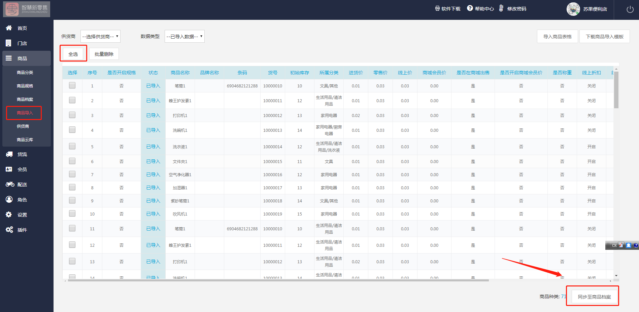
Task: Check the box for row 4 洗碗机1
Action: click(x=72, y=130)
